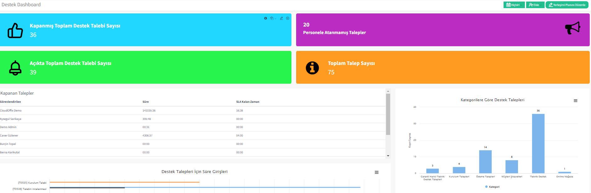Viewport: 591px width, 193px height.
Task: Click the Destek Dashboard page title
Action: [x=21, y=5]
